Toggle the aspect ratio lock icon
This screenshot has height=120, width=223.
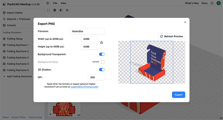(x=101, y=42)
